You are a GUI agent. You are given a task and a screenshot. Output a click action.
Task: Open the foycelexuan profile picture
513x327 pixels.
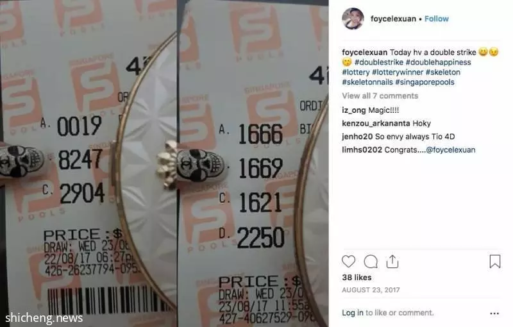[353, 19]
